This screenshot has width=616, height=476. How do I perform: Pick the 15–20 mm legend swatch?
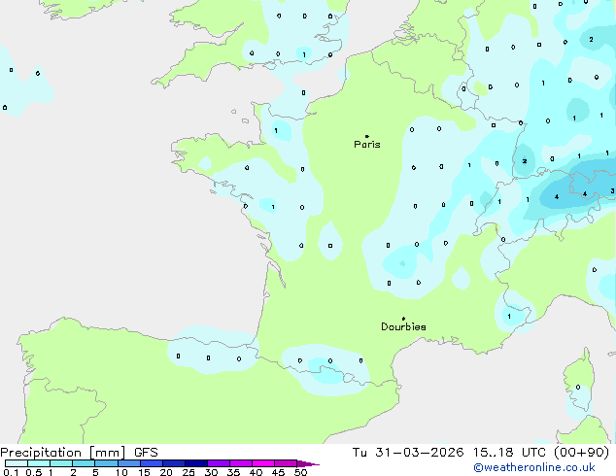[152, 463]
